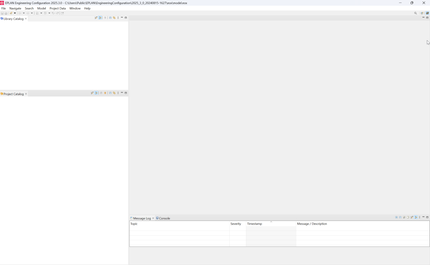Select the Library Catalog tab
This screenshot has height=265, width=430.
click(13, 18)
